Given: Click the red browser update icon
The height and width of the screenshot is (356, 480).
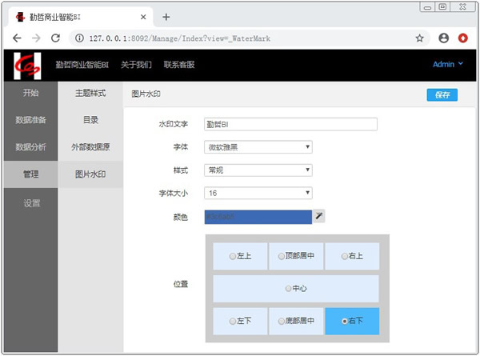Looking at the screenshot, I should [463, 38].
